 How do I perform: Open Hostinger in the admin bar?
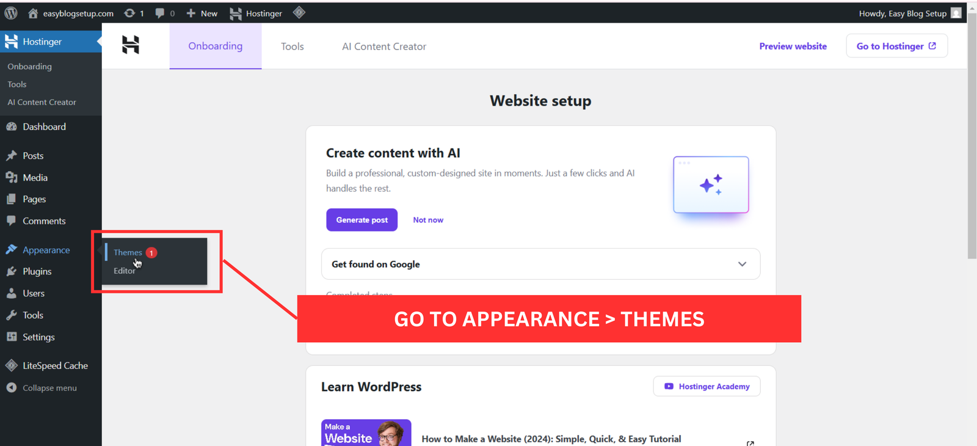(x=256, y=13)
